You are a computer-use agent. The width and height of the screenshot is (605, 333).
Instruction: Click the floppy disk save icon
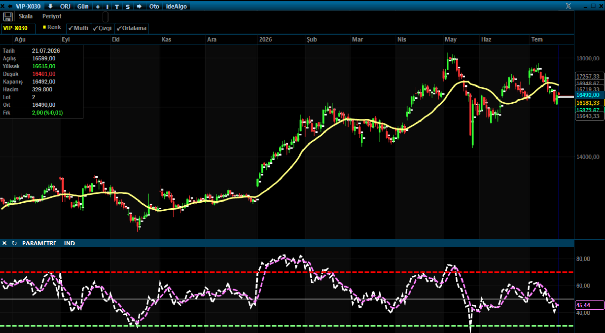8,16
